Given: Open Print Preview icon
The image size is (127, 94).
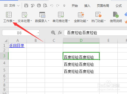Looking at the screenshot, I should [x=45, y=6].
